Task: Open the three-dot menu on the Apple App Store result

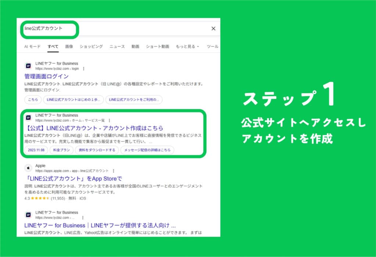Action: (113, 171)
